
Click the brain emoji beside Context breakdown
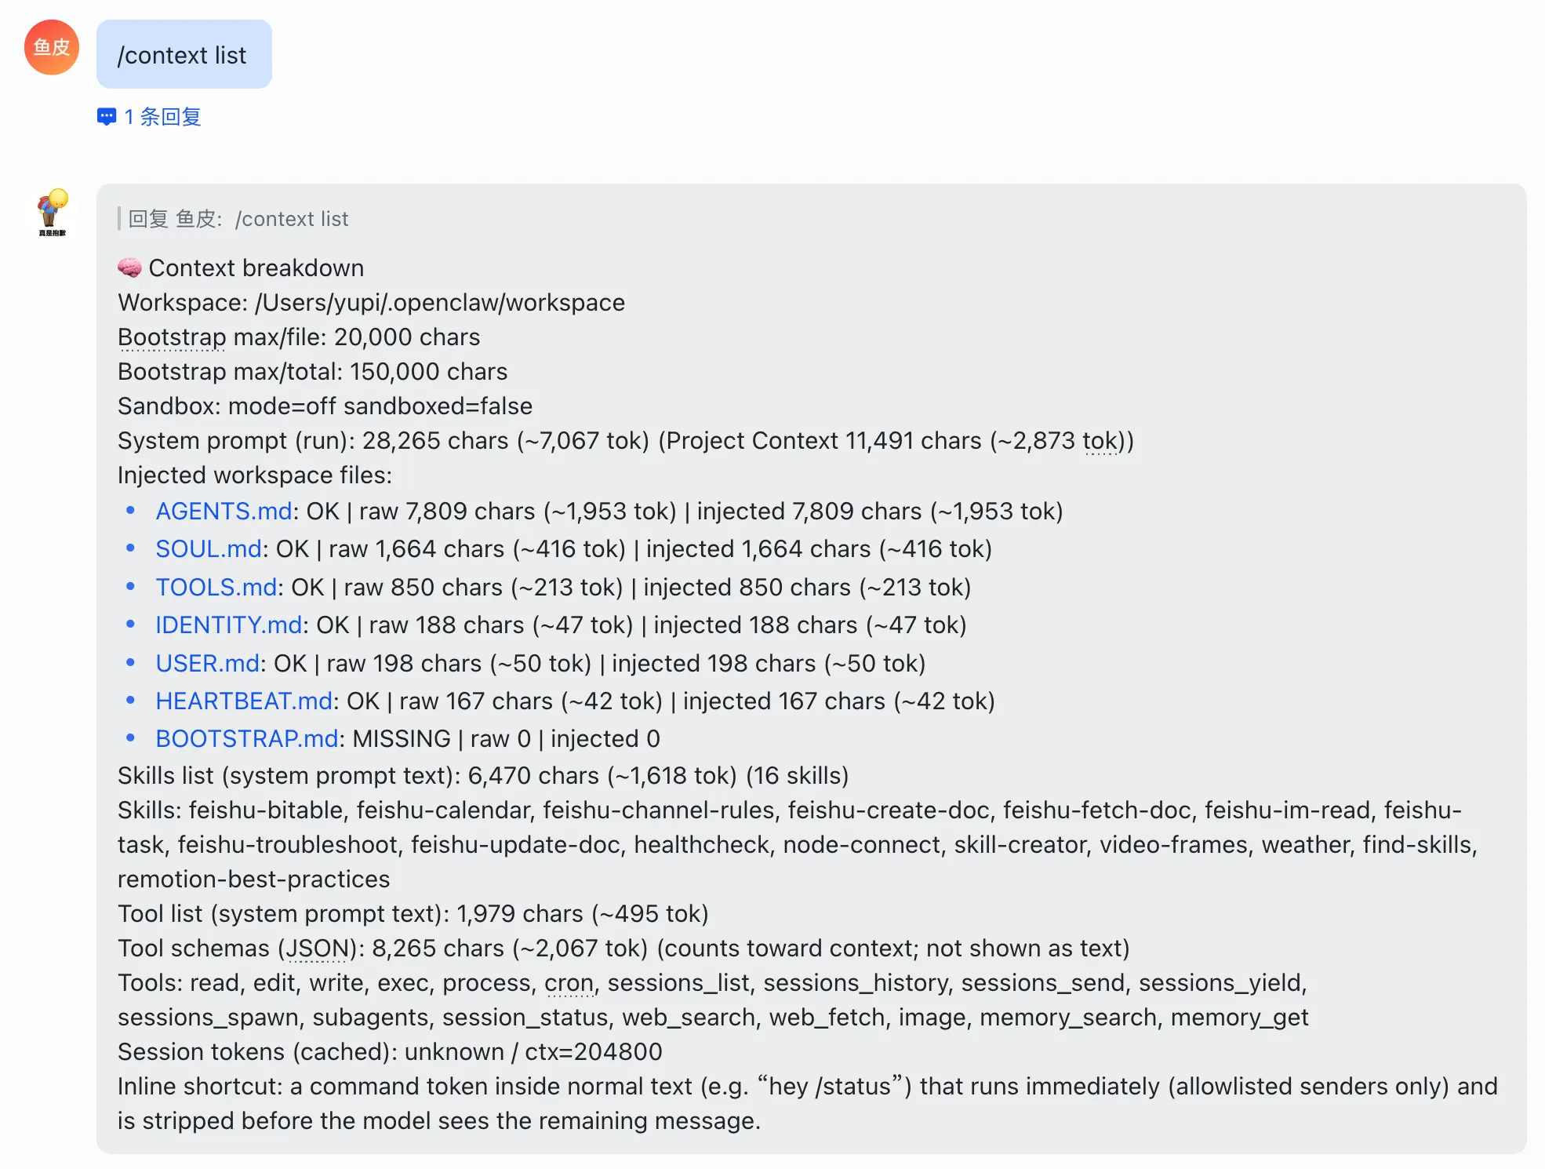click(x=129, y=268)
